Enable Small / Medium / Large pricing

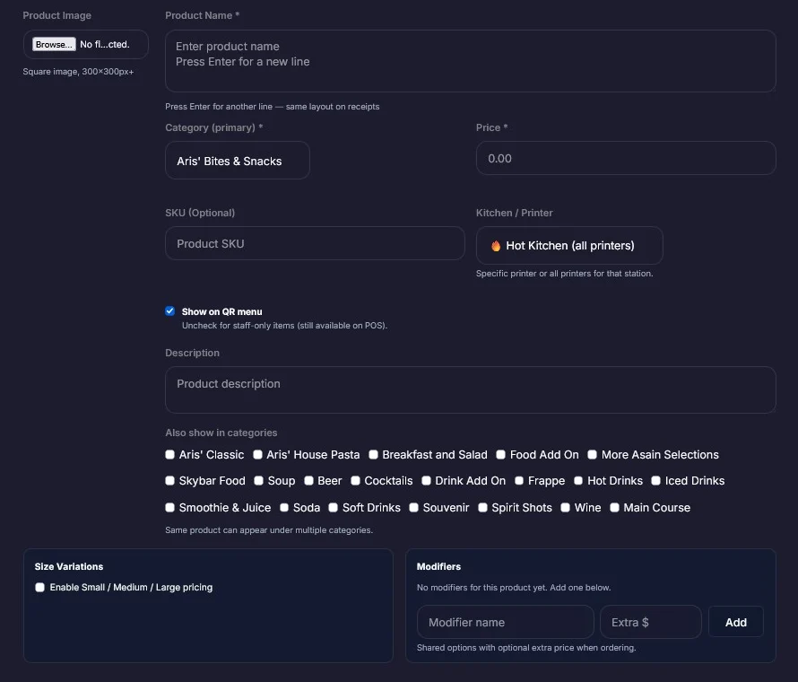tap(39, 587)
